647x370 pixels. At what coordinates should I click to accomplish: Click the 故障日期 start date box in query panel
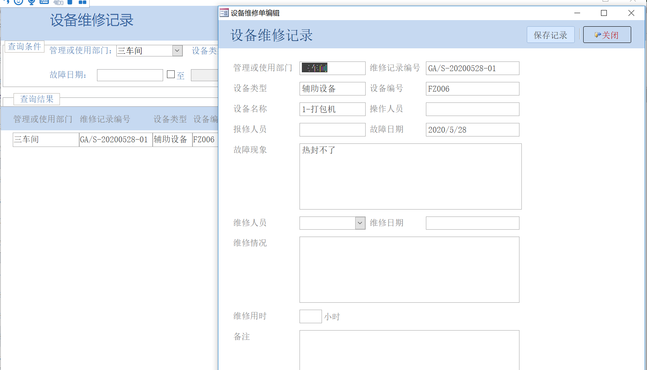tap(130, 75)
